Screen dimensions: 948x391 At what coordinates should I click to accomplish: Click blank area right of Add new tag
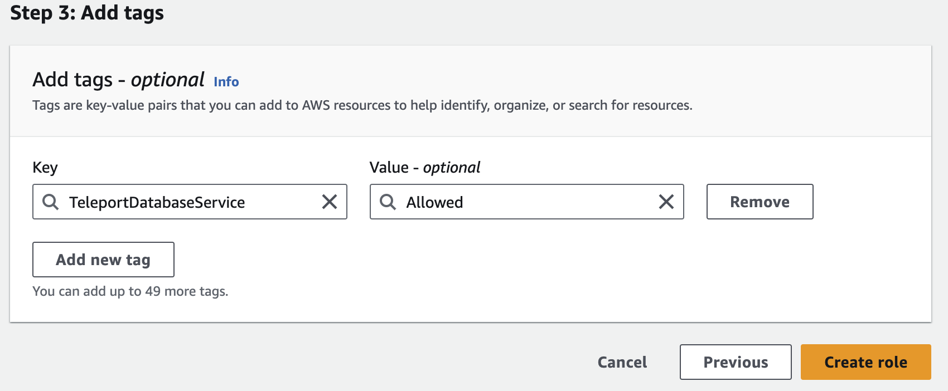(x=446, y=260)
